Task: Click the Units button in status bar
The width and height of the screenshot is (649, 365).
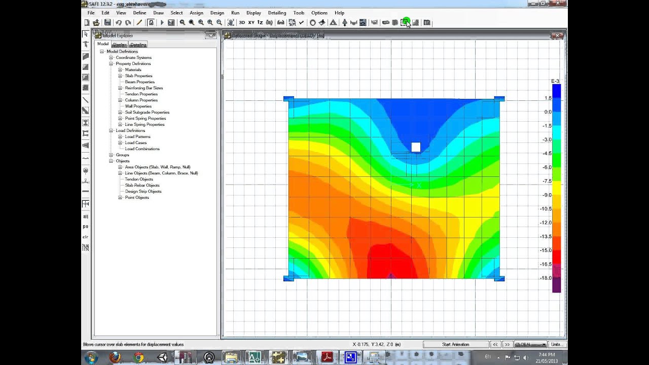Action: click(x=556, y=344)
